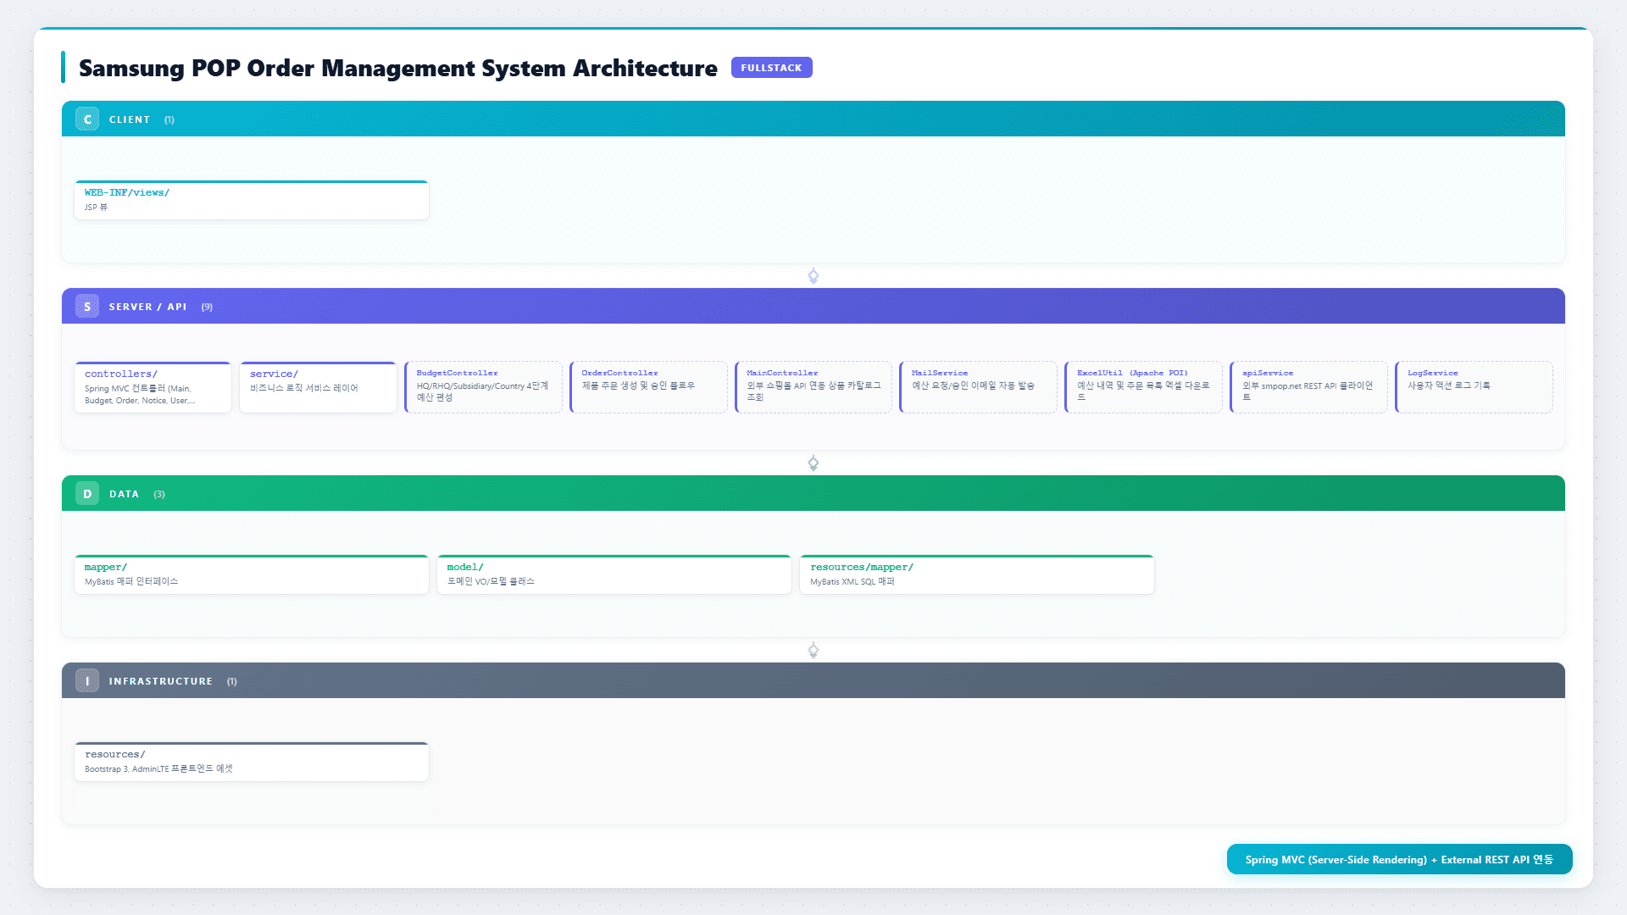The height and width of the screenshot is (915, 1627).
Task: Click the Infrastructure layer 'I' icon
Action: click(x=87, y=681)
